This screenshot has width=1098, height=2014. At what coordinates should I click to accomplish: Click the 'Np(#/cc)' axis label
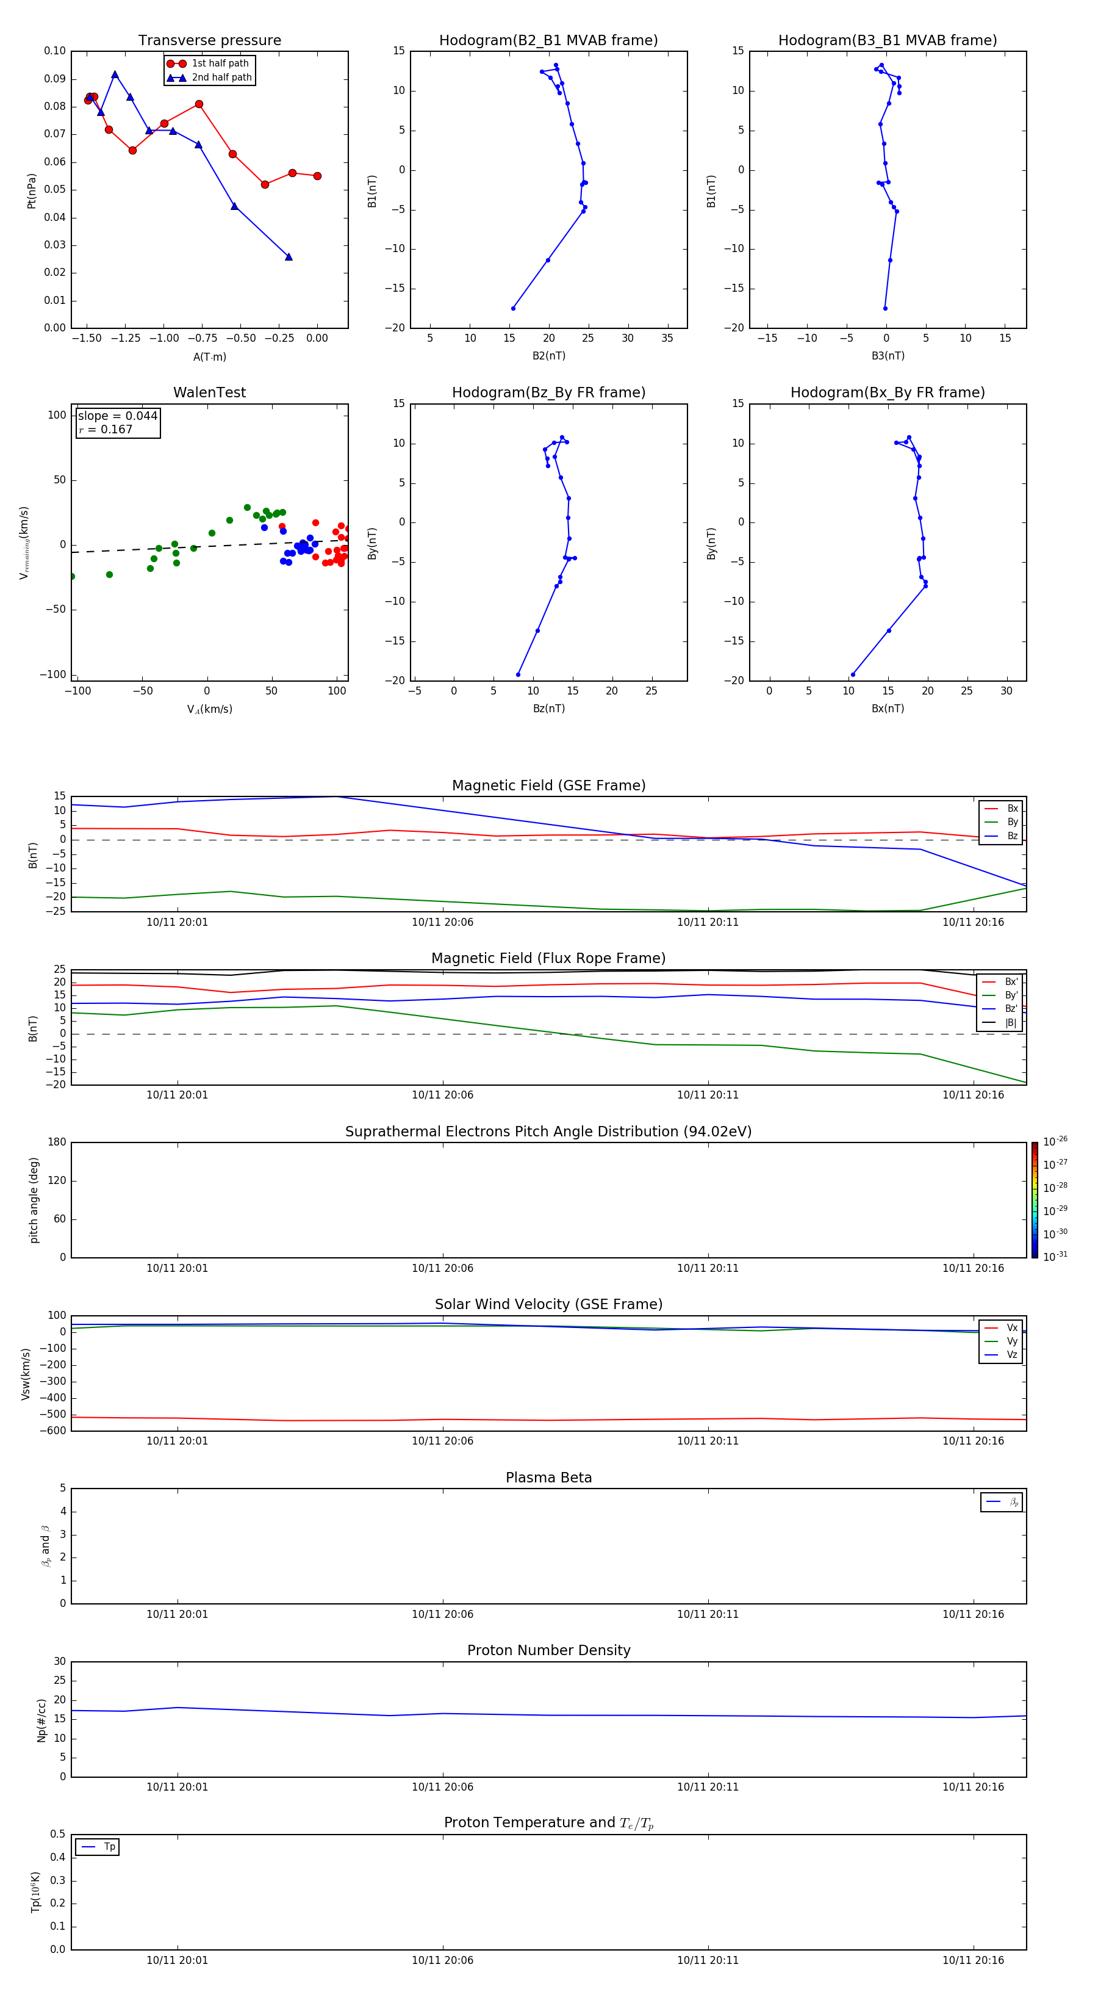tap(41, 1720)
